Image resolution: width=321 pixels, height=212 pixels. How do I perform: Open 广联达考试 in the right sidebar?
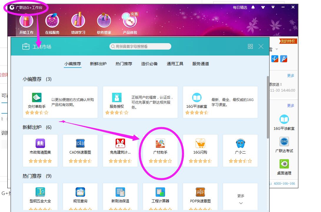point(284,144)
